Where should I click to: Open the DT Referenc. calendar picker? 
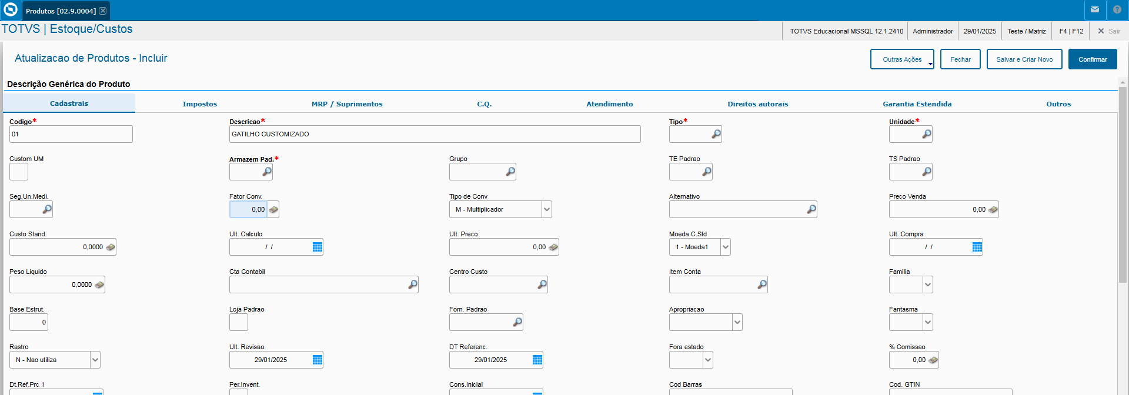tap(537, 360)
